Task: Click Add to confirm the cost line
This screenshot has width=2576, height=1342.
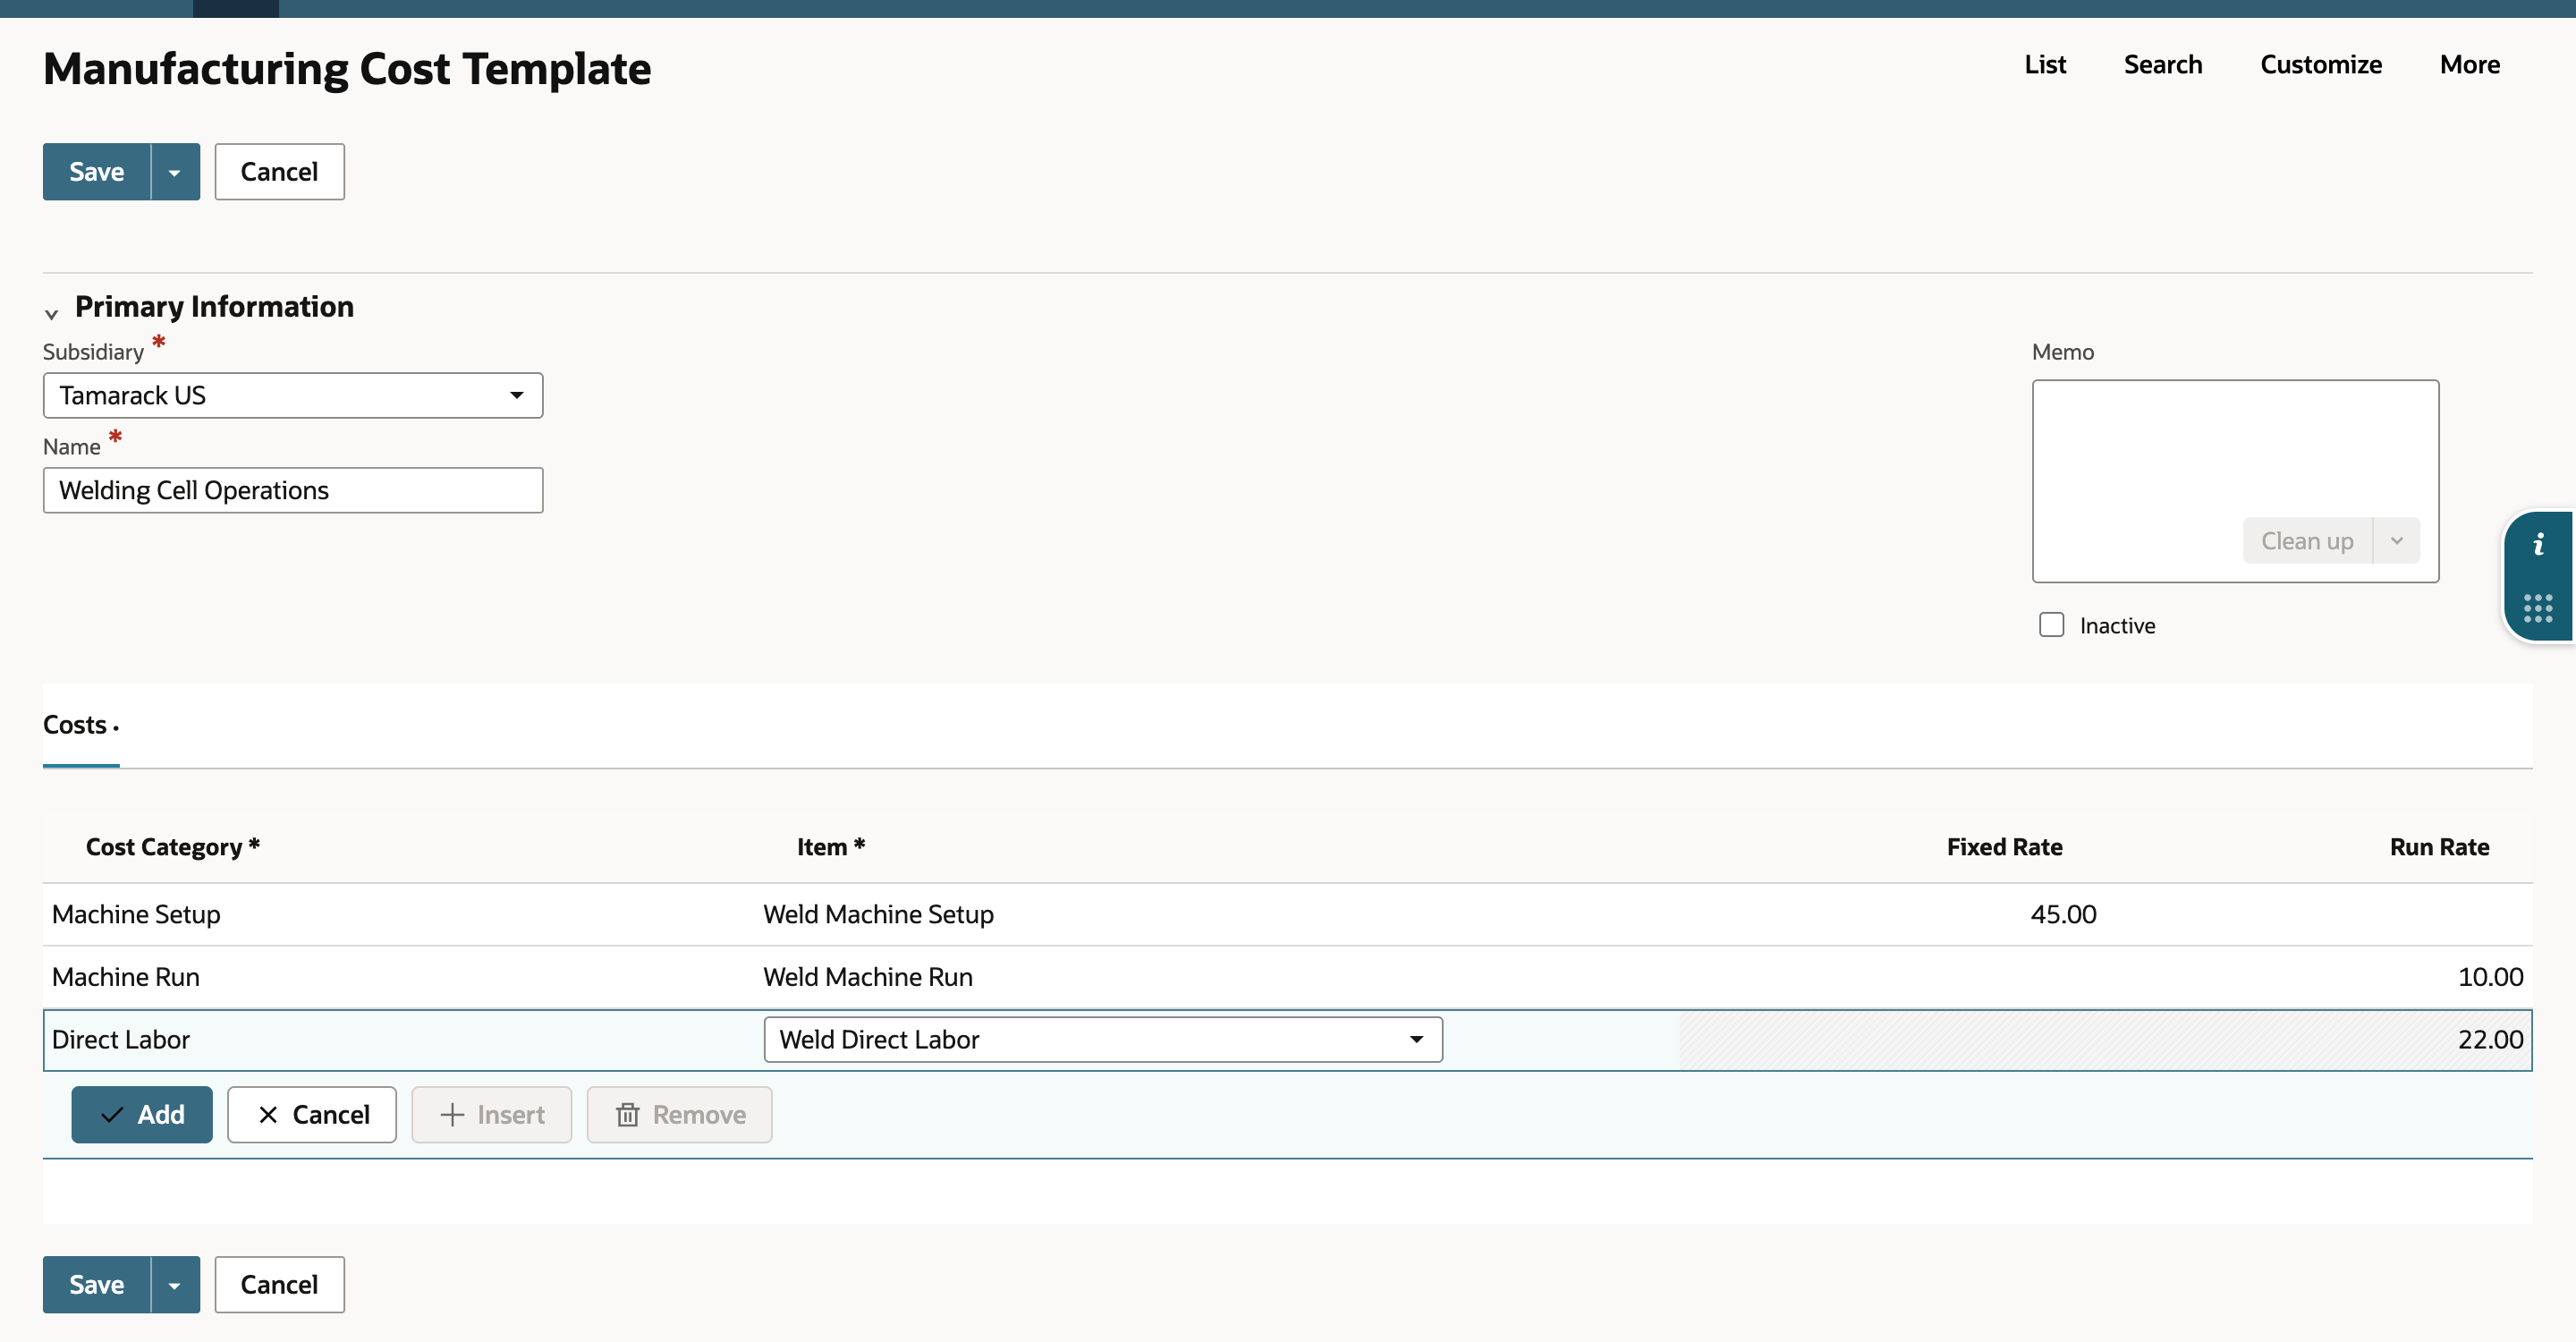Action: (142, 1115)
